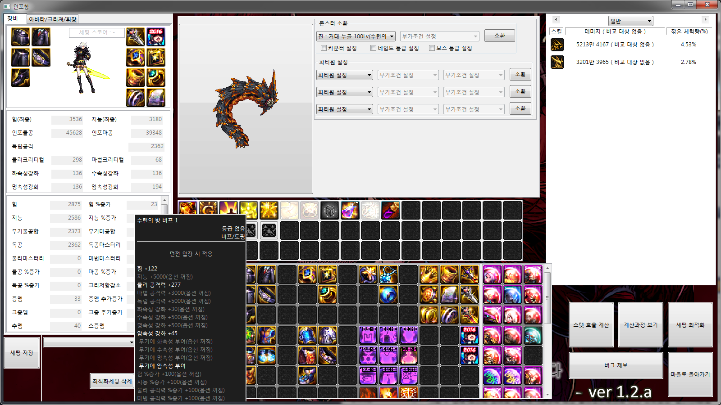Sort by the 깎은 체력량(%) column header
This screenshot has width=721, height=405.
tap(689, 31)
